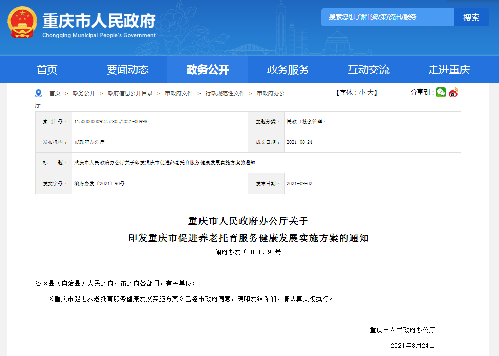Click the 市政府文件 breadcrumb link
This screenshot has width=499, height=356.
click(179, 93)
